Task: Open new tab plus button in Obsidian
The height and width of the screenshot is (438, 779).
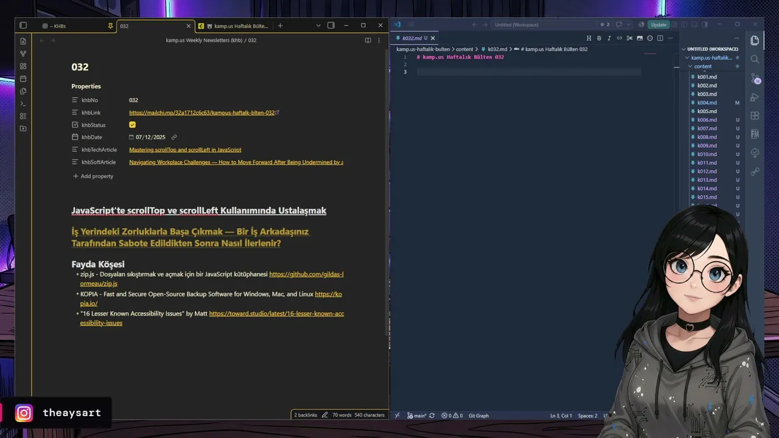Action: click(280, 26)
